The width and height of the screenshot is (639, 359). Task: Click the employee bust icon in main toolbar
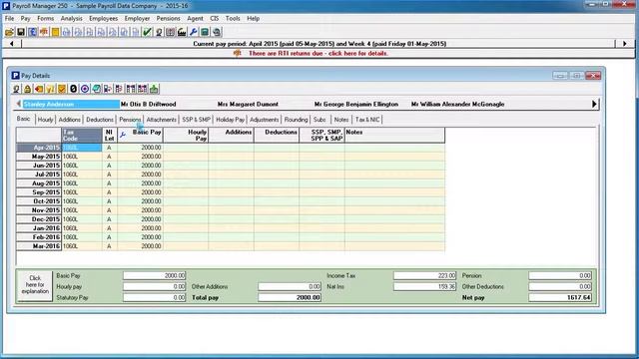coord(159,32)
